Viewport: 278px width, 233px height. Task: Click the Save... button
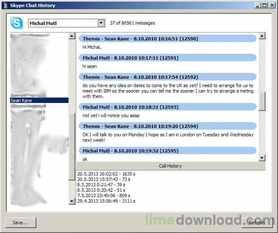pos(20,223)
